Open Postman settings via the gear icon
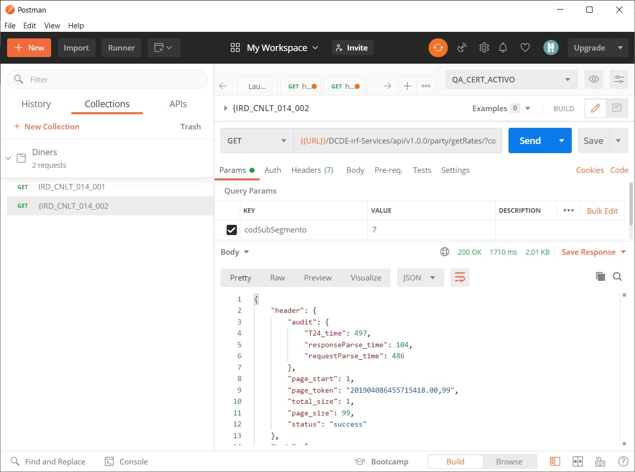 [484, 47]
